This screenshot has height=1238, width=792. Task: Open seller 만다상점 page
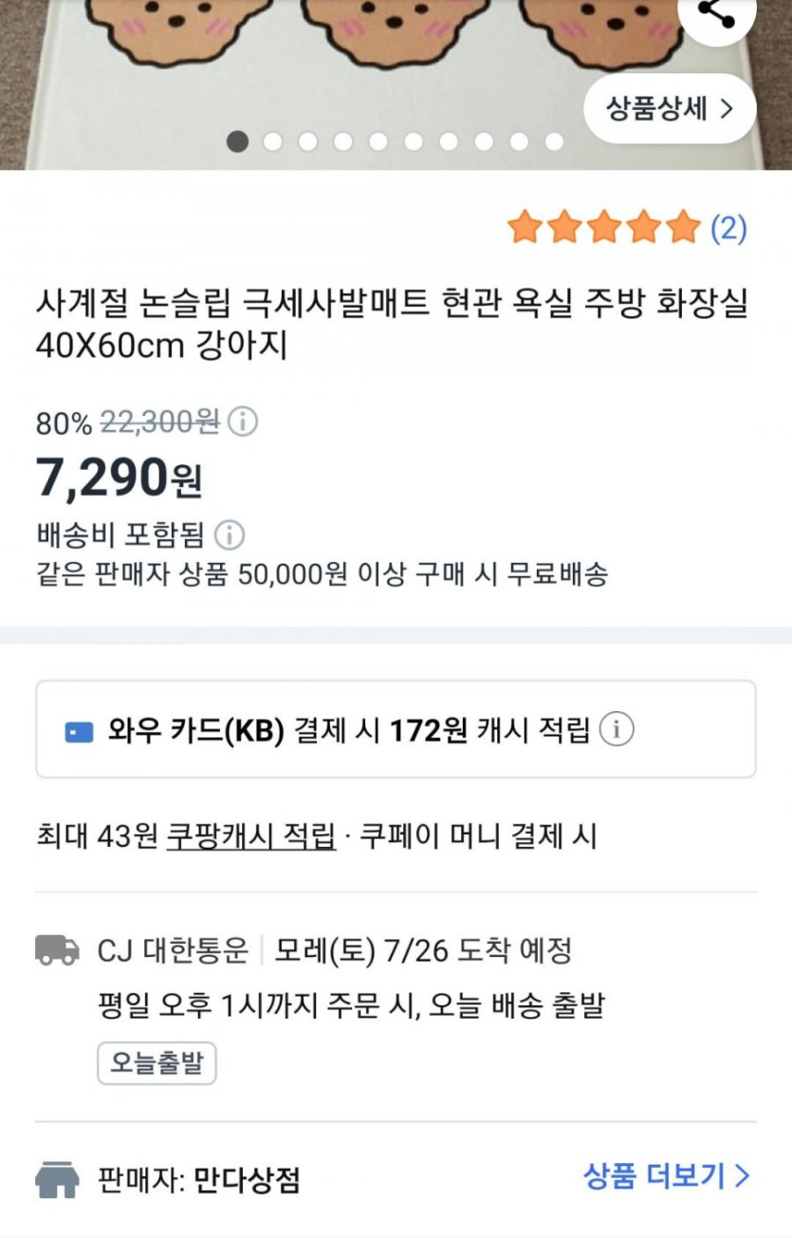point(247,1180)
